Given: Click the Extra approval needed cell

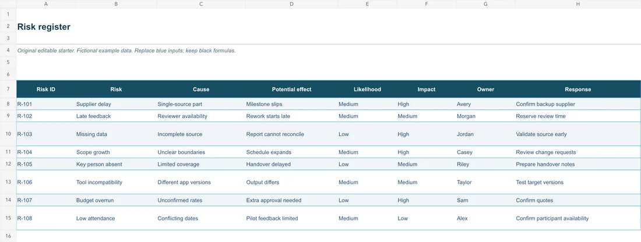Looking at the screenshot, I should (x=291, y=200).
